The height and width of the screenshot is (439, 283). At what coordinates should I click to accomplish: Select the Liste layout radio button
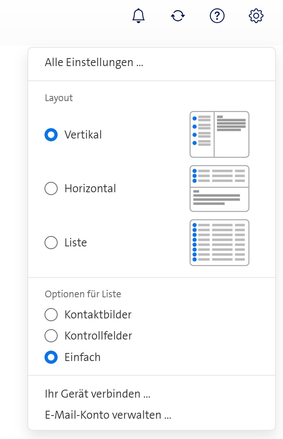51,242
